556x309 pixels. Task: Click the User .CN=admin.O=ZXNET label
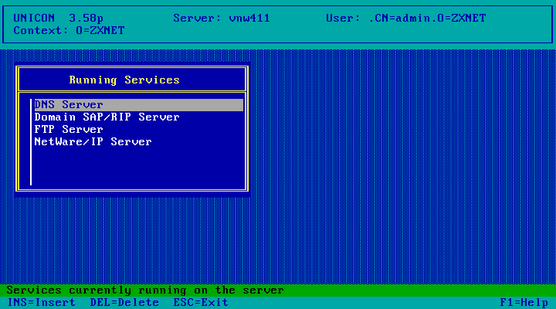(x=405, y=18)
